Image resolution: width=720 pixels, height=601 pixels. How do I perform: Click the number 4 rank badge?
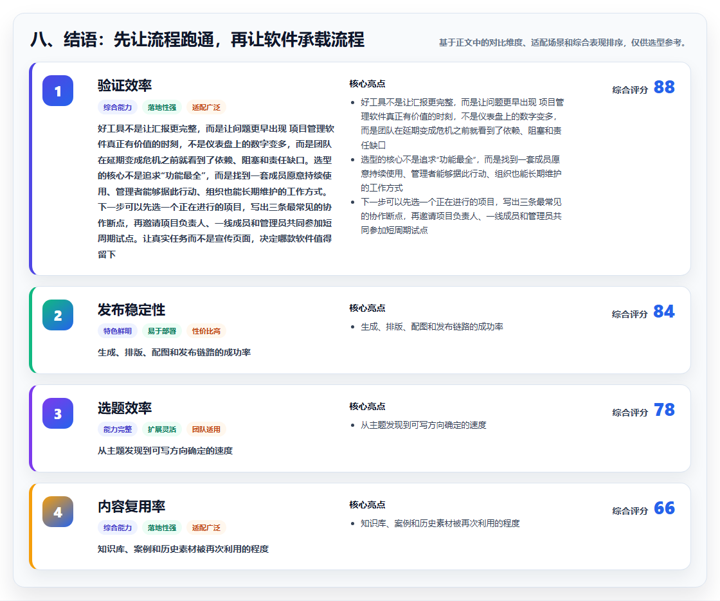point(58,512)
